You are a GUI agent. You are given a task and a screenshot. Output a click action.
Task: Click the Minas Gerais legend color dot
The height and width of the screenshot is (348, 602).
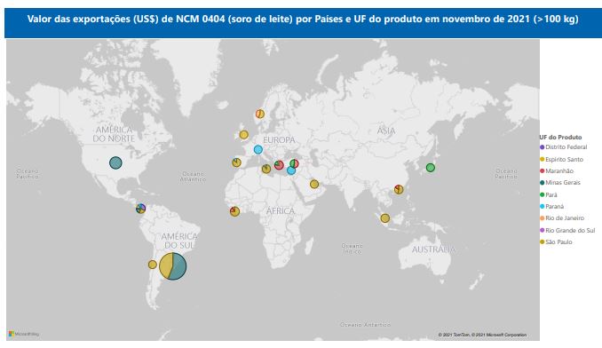543,183
